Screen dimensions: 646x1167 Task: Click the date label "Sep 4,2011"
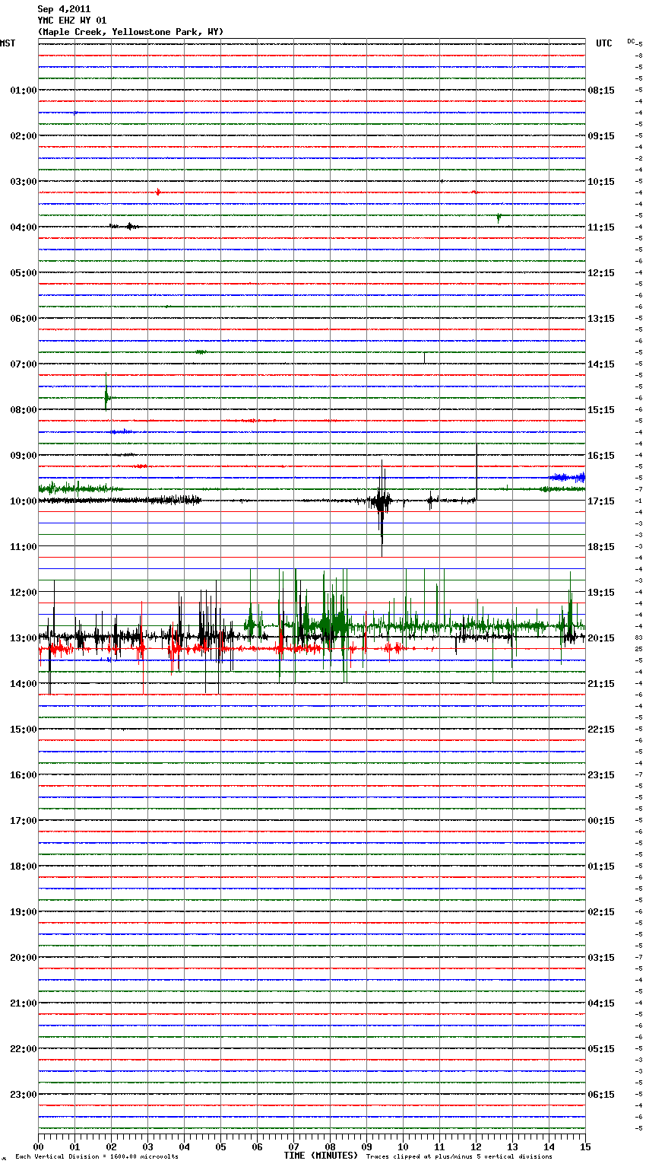pyautogui.click(x=64, y=9)
